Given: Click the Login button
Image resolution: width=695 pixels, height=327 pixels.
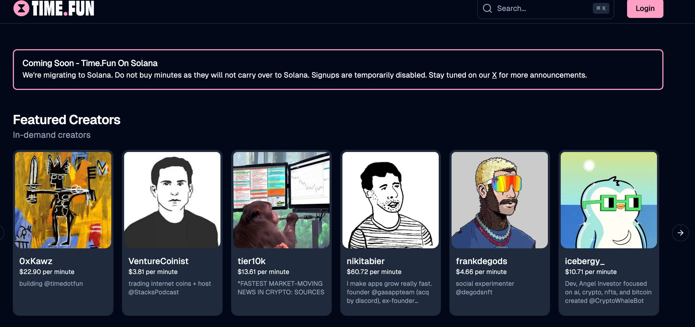Looking at the screenshot, I should [645, 9].
